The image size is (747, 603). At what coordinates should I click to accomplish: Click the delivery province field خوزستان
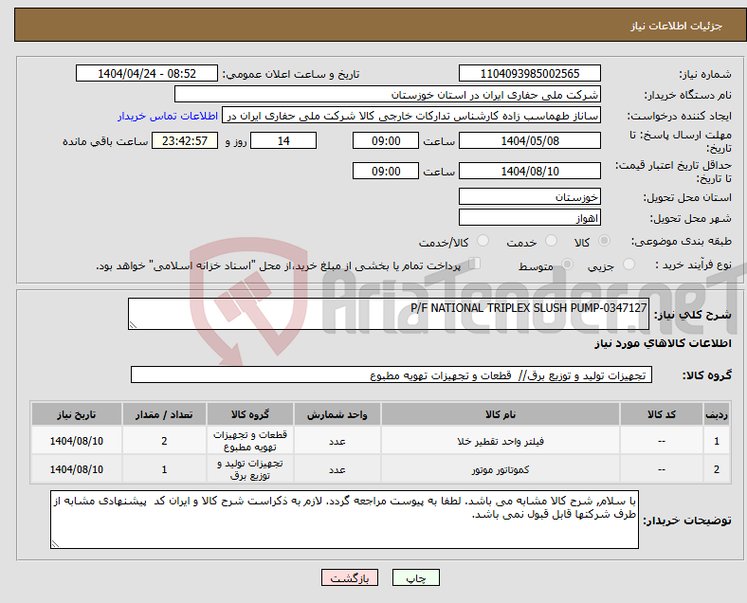(x=529, y=196)
